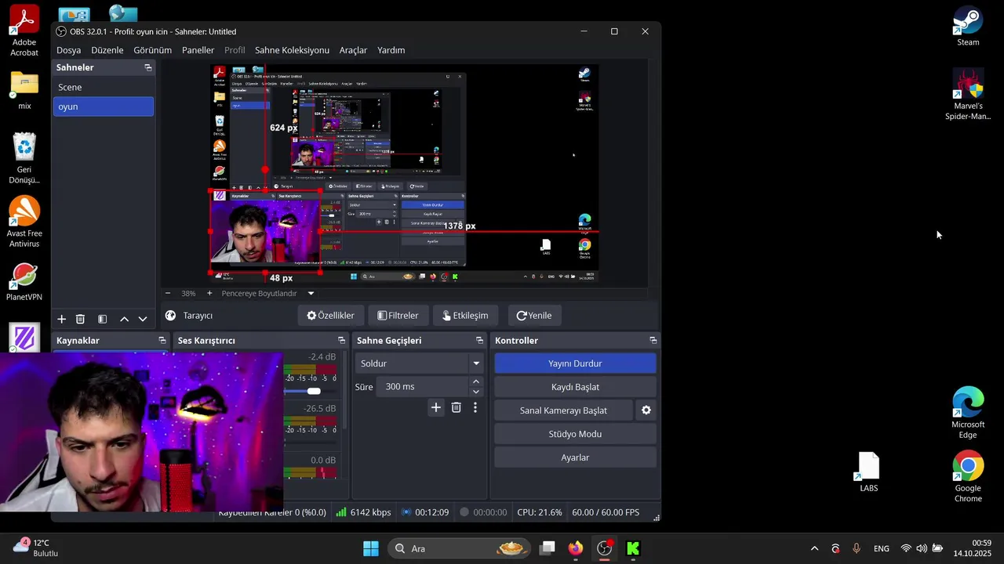Screen dimensions: 1004x564
Task: Open the Windows Start menu
Action: click(371, 548)
